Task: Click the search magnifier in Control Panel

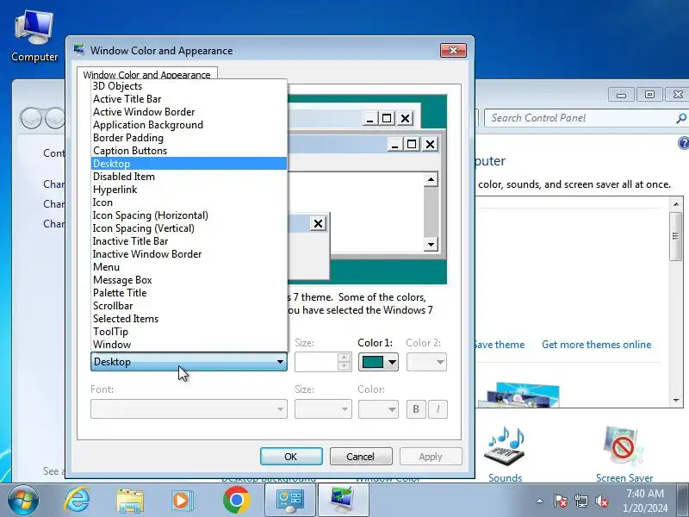Action: (680, 118)
